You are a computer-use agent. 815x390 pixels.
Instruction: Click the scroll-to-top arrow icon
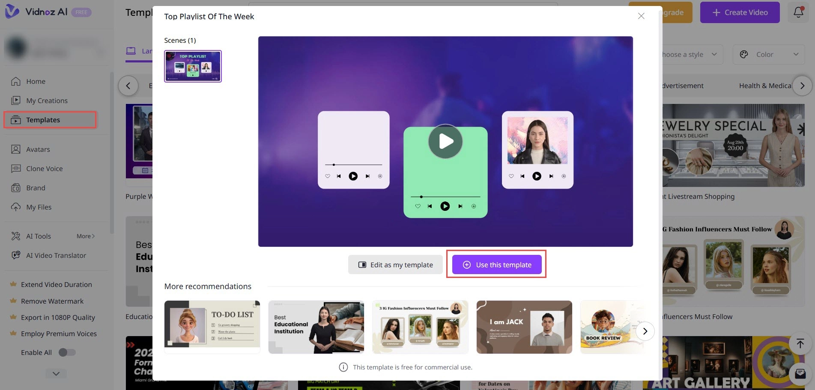(x=800, y=343)
